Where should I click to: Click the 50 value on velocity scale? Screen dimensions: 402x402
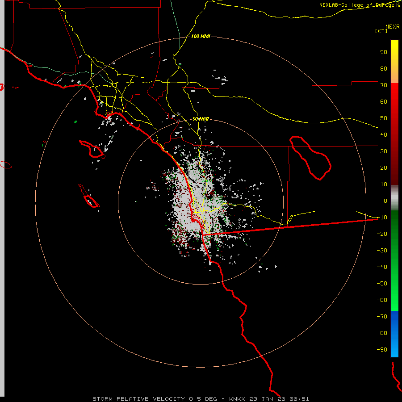[384, 118]
